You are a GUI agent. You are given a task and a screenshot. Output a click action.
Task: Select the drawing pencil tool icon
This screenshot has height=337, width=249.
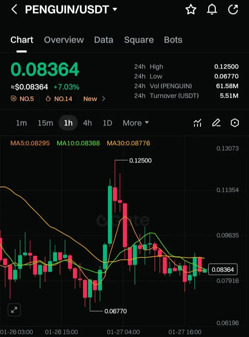pyautogui.click(x=216, y=123)
